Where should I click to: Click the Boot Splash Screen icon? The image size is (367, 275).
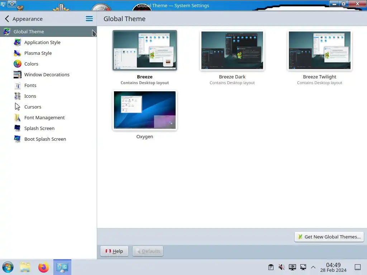pos(17,139)
